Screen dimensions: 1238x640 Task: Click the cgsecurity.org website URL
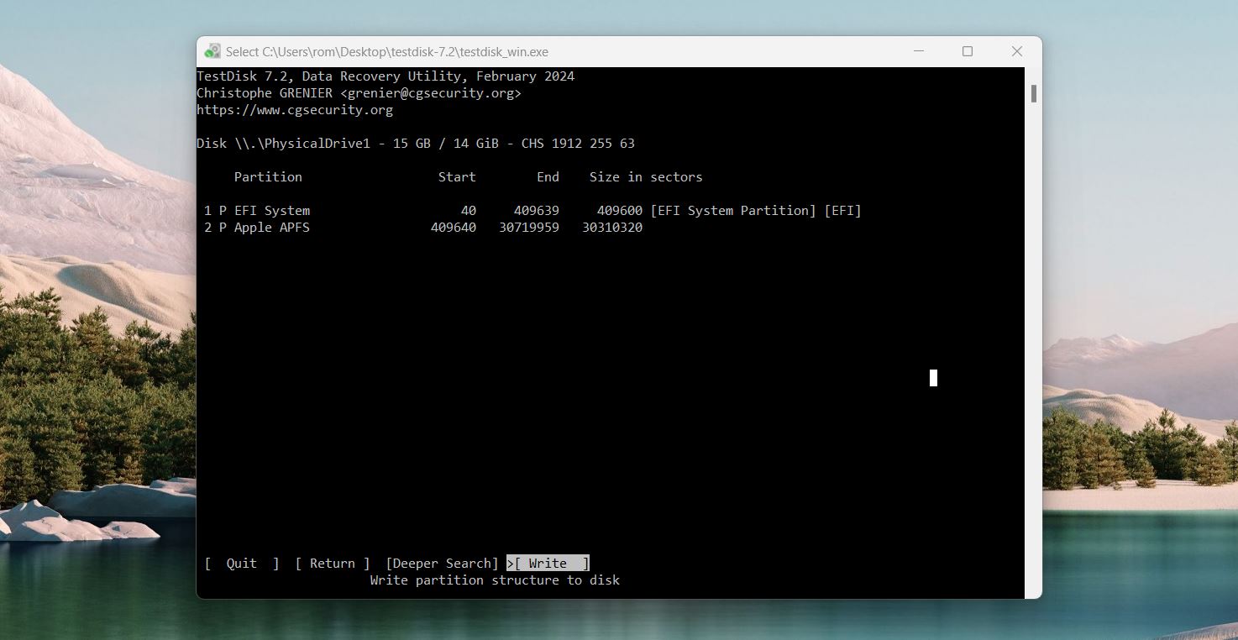point(295,110)
